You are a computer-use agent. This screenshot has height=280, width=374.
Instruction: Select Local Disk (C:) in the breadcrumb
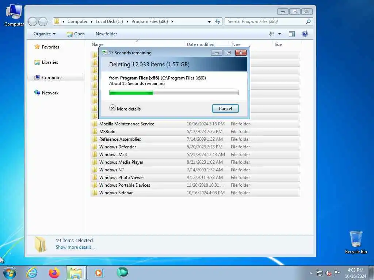pyautogui.click(x=109, y=22)
